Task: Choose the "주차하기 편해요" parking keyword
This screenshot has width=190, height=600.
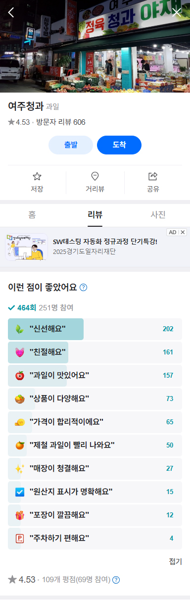Action: pos(95,538)
